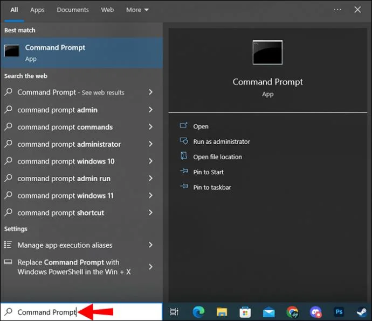Open Task View on the taskbar
372x321 pixels.
click(x=174, y=312)
